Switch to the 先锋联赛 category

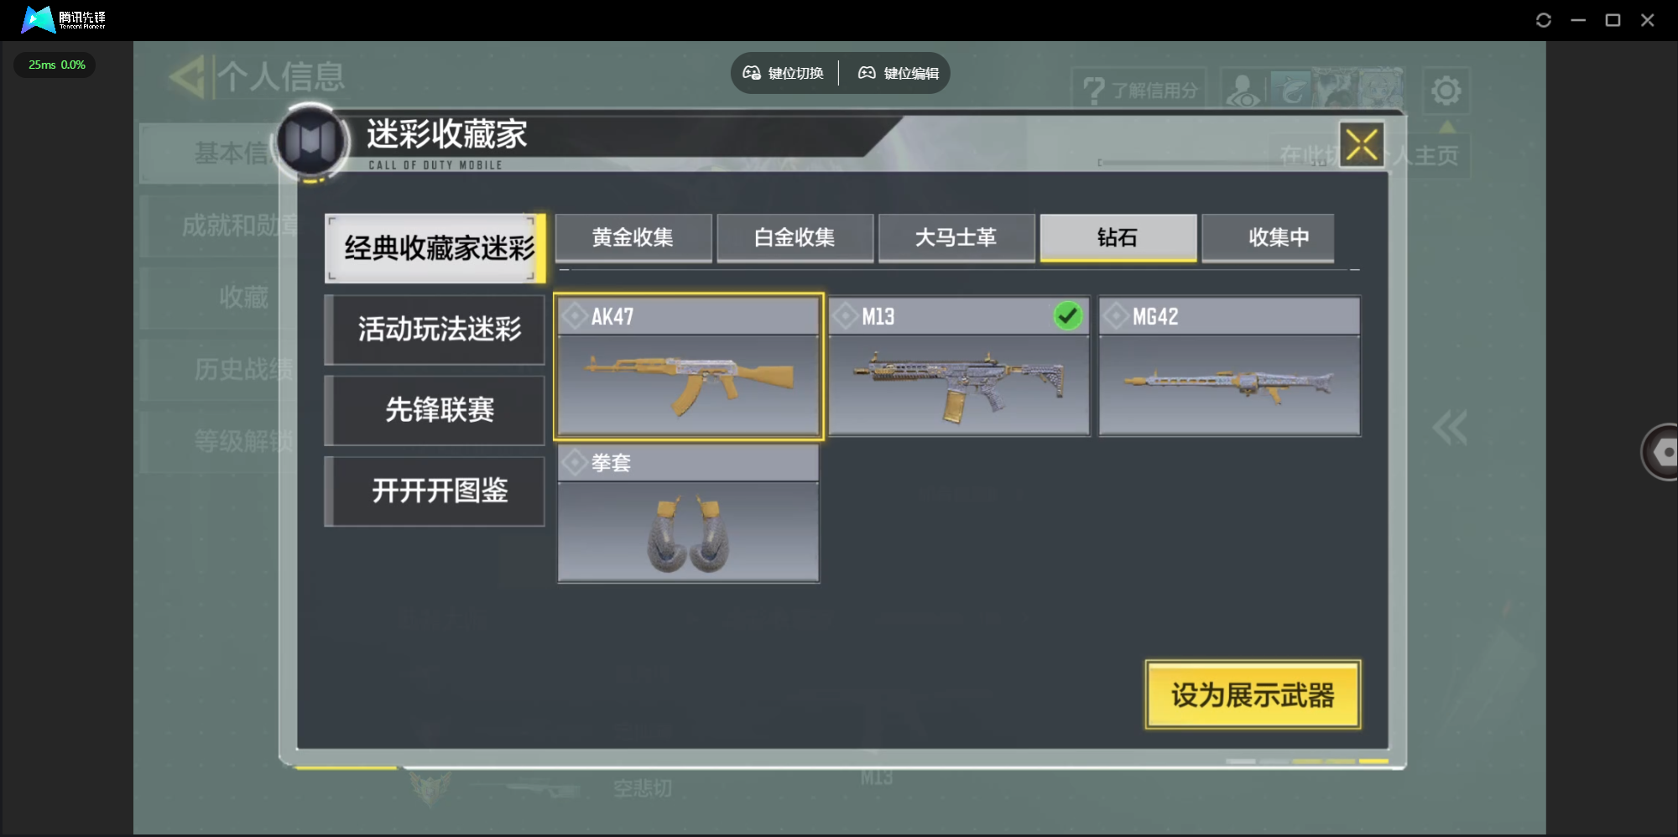tap(435, 409)
